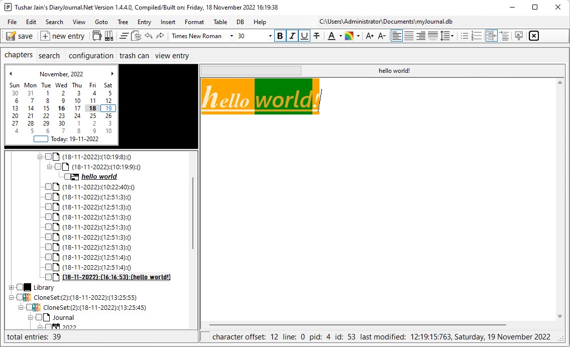Switch to the trash can tab
570x347 pixels.
click(x=134, y=56)
